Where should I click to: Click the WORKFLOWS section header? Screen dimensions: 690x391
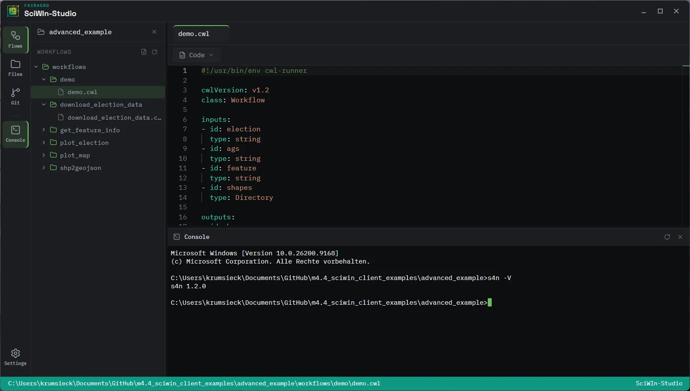coord(54,52)
